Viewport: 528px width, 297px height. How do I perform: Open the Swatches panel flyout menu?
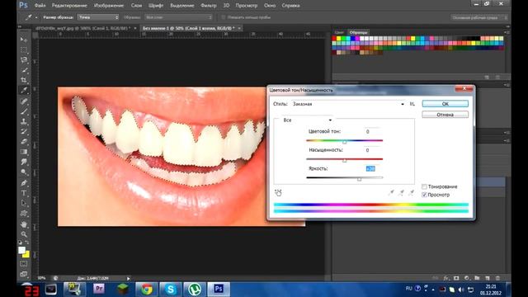point(507,32)
